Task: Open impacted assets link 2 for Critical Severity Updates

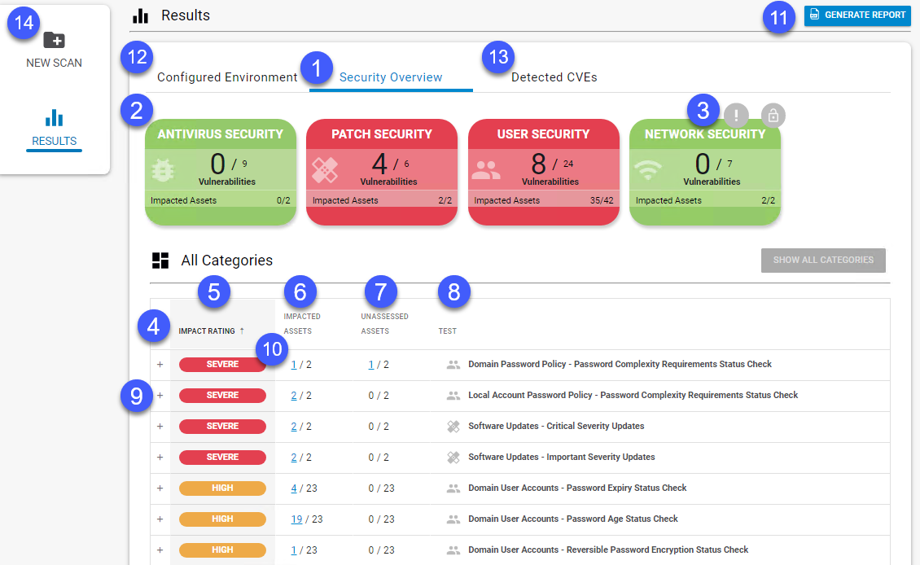Action: pyautogui.click(x=293, y=427)
